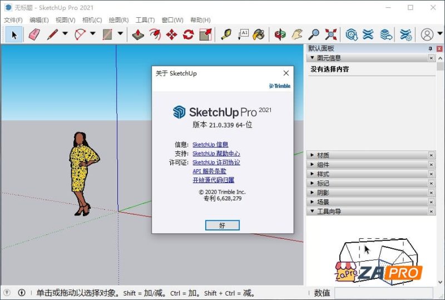The width and height of the screenshot is (445, 300).
Task: Select the Move tool with red arrows
Action: [x=171, y=35]
